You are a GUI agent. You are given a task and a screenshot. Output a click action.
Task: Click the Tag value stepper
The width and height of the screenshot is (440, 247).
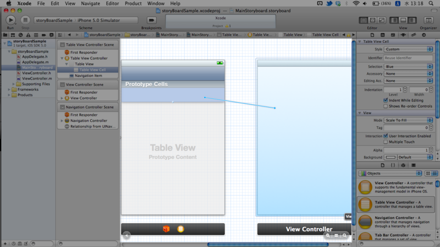431,127
